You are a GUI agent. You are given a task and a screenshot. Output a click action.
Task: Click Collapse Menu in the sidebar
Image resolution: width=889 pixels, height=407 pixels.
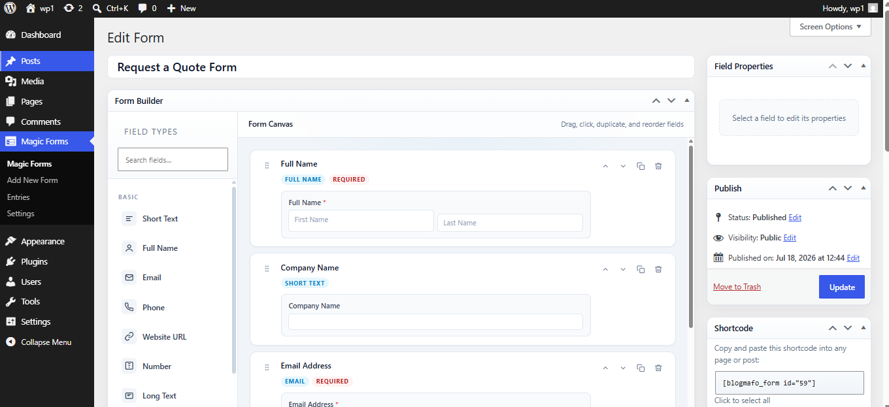[47, 342]
